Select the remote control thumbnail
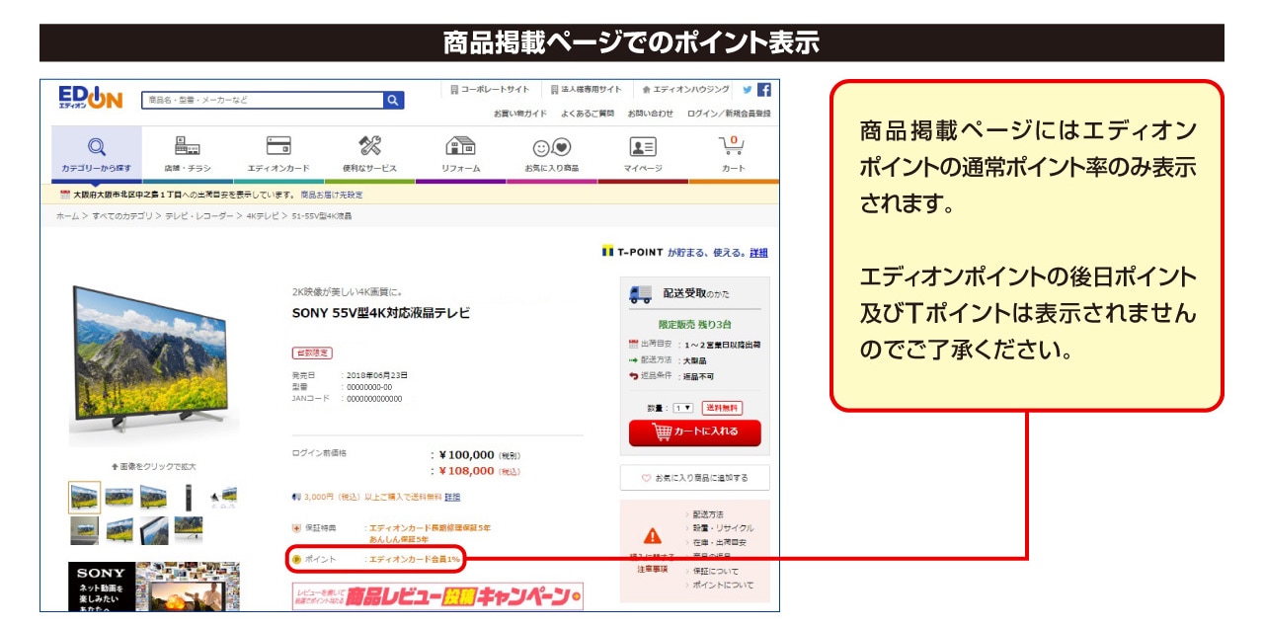1264x628 pixels. (x=188, y=497)
